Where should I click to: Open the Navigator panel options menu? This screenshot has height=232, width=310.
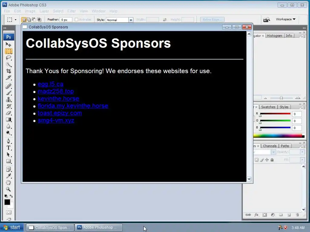[303, 37]
